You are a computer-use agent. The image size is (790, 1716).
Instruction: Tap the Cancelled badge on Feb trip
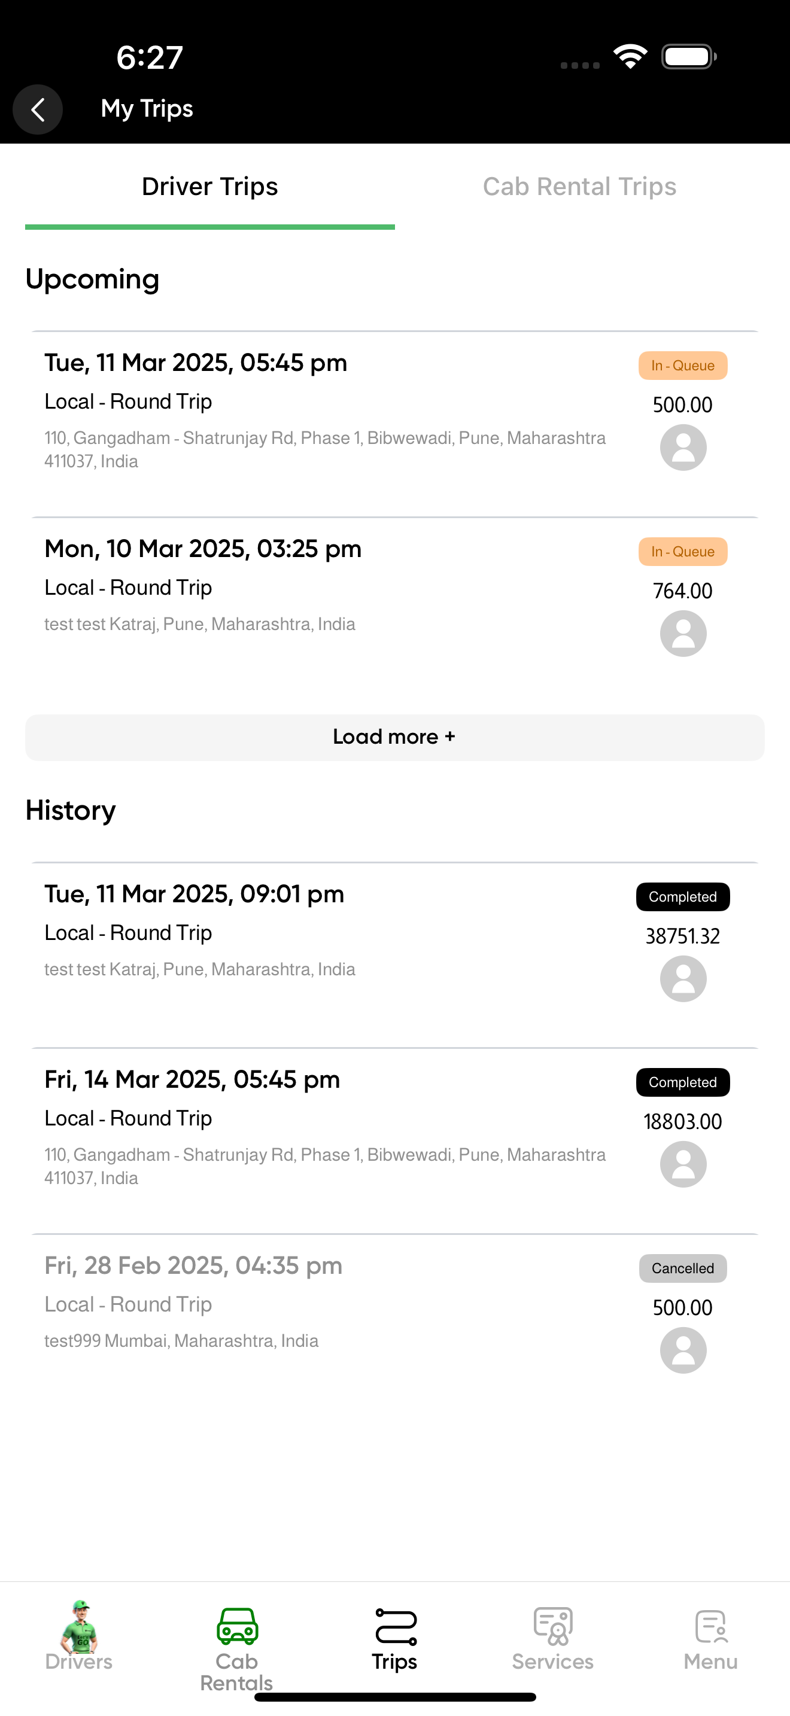coord(683,1268)
